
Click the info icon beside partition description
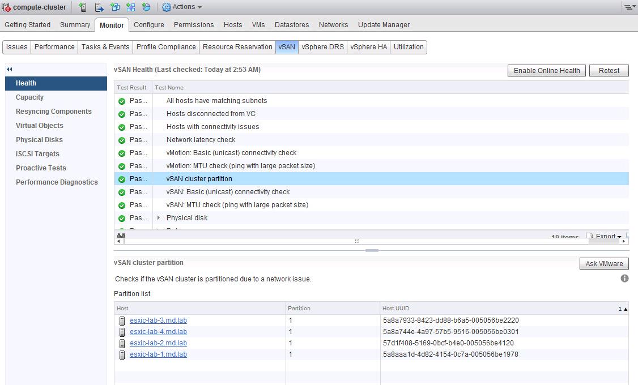(x=624, y=279)
